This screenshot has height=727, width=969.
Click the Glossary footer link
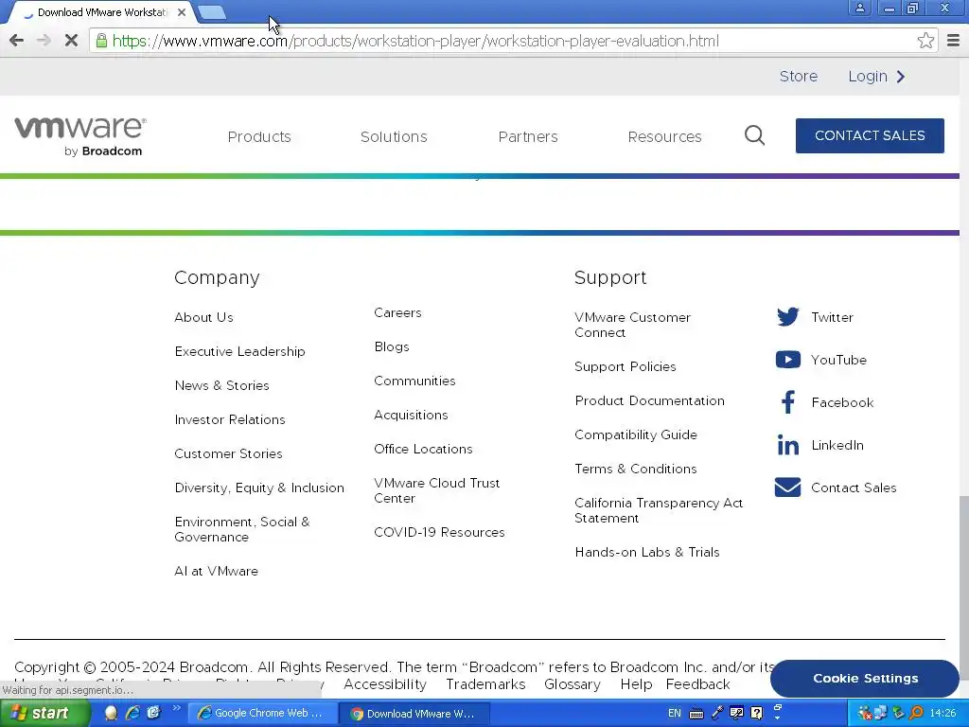[x=573, y=683]
